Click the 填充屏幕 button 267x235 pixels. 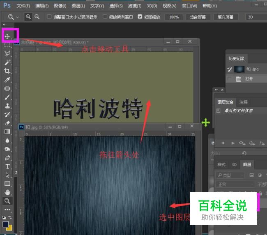click(x=226, y=17)
